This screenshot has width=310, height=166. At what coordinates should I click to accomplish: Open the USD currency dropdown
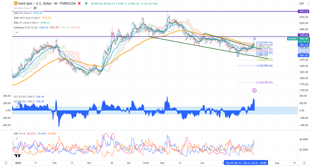[304, 3]
